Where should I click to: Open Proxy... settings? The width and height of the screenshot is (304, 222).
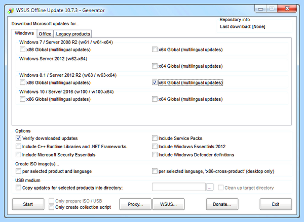coord(135,204)
